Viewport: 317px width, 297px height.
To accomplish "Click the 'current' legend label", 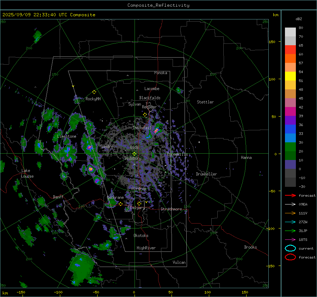I will tap(306, 248).
